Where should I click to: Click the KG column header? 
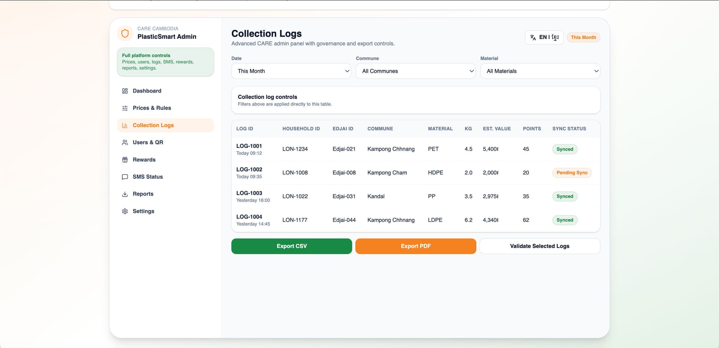468,129
